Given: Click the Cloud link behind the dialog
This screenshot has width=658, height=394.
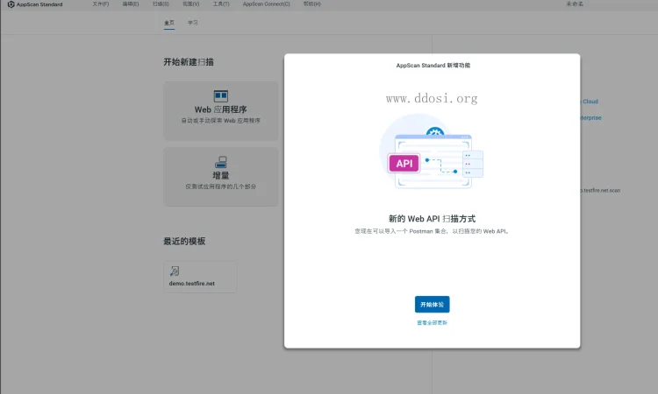Looking at the screenshot, I should (x=590, y=102).
